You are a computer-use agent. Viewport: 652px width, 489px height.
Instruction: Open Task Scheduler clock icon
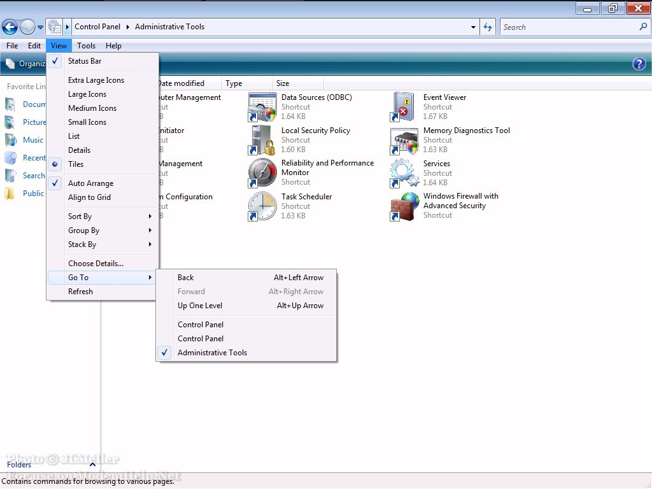(x=262, y=206)
